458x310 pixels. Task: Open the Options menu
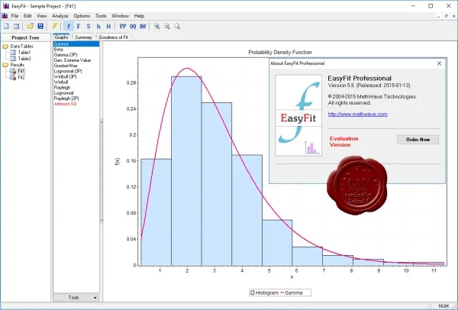tap(82, 16)
